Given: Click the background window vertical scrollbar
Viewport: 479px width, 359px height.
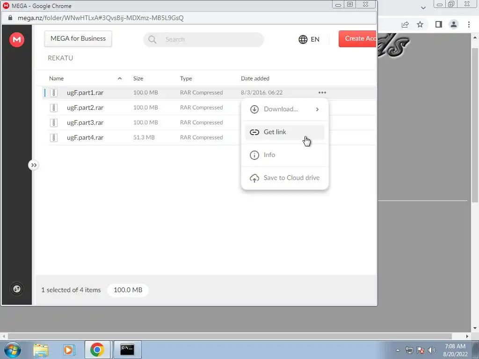Looking at the screenshot, I should (x=475, y=125).
